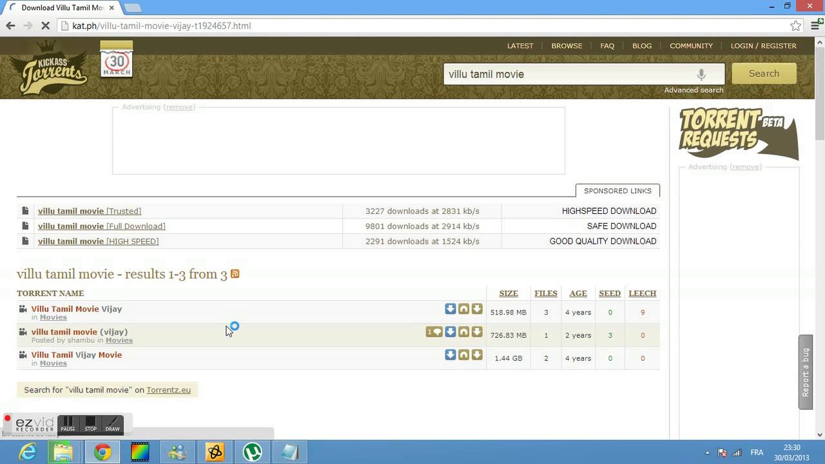Click the arch-shaped torrent file icon for villu tamil movie (vijay)
This screenshot has height=464, width=825.
(x=463, y=332)
